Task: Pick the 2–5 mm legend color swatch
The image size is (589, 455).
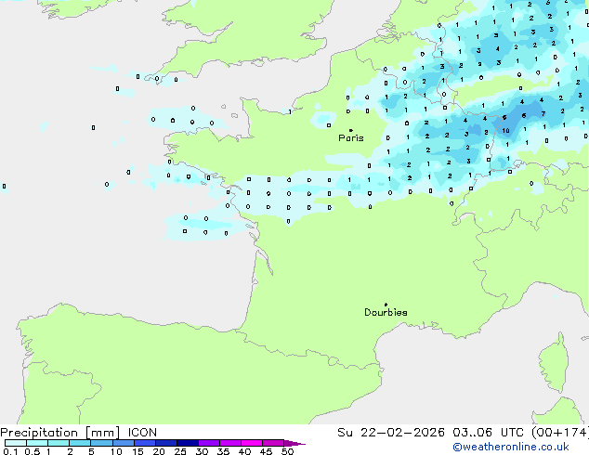Action: [80, 443]
